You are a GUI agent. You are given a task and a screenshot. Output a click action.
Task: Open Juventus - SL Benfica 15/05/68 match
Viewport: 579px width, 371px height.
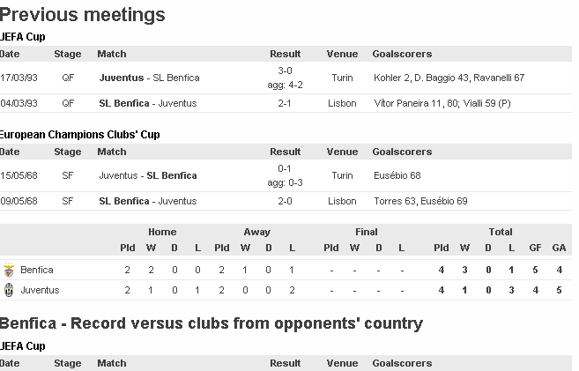[x=147, y=175]
